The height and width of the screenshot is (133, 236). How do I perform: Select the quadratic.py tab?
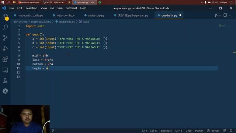pyautogui.click(x=169, y=16)
